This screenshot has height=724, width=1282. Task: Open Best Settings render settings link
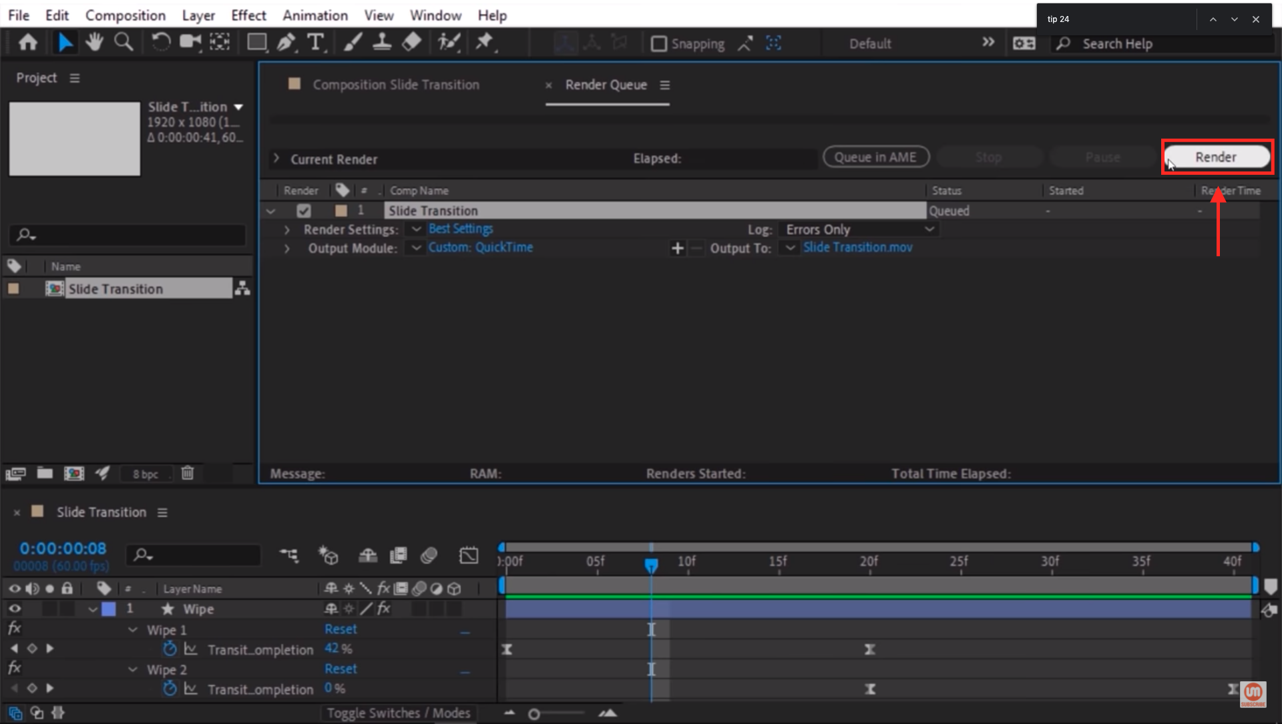click(461, 229)
